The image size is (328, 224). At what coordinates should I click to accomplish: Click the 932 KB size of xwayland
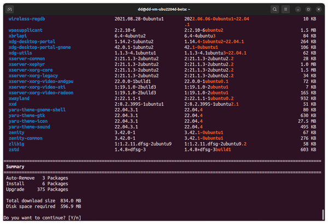(x=308, y=98)
